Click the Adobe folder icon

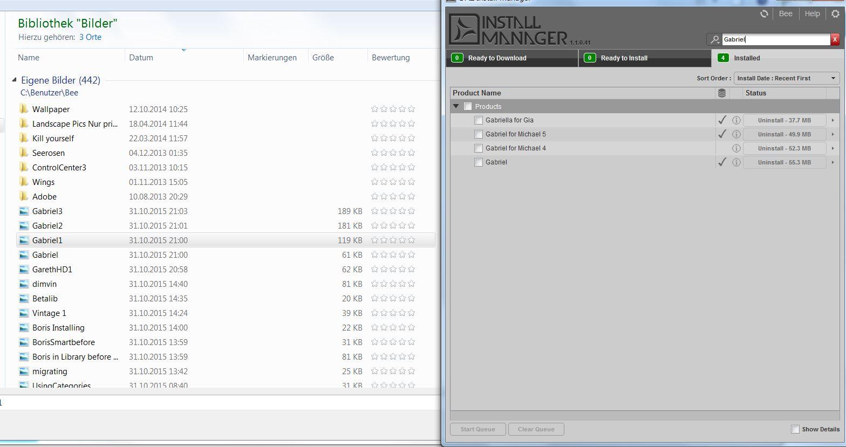(24, 196)
